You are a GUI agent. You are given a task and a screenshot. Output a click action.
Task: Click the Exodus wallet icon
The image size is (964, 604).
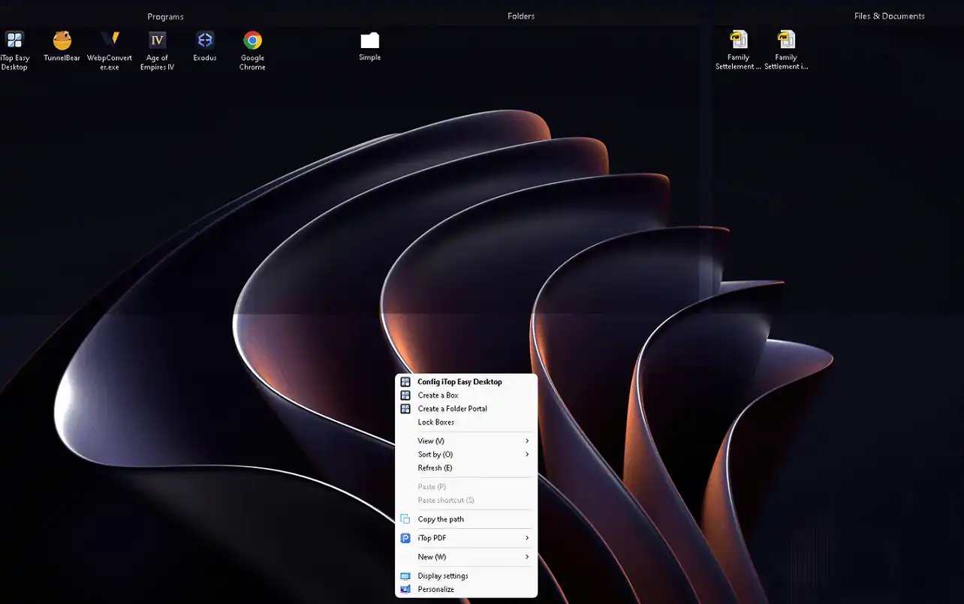point(205,41)
